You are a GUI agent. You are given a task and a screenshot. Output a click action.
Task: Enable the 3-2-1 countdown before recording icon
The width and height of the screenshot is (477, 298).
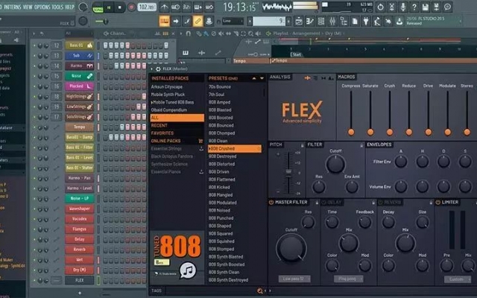[x=186, y=7]
